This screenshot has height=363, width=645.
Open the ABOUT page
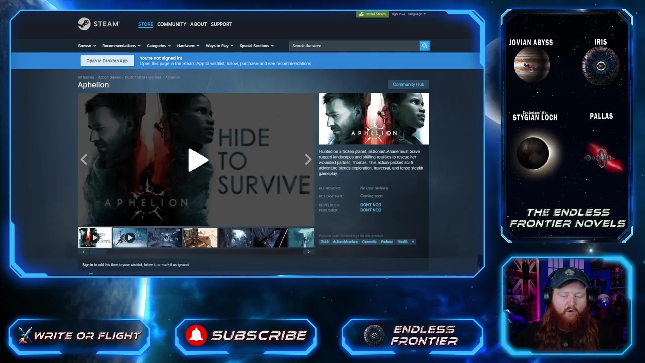(199, 24)
